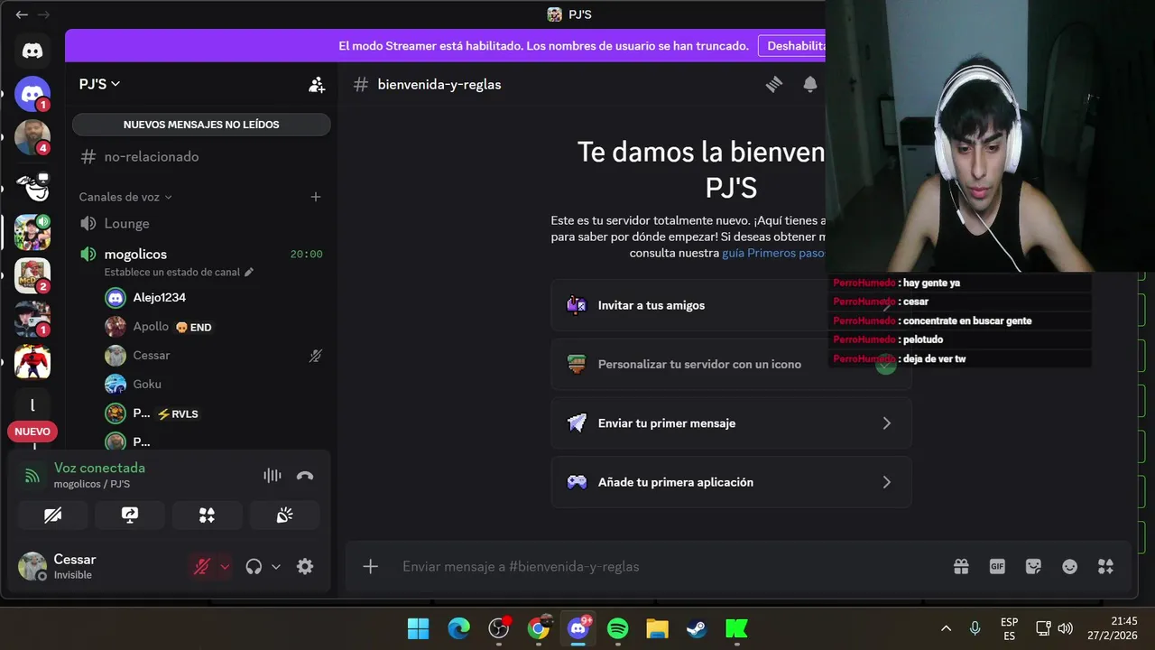Open the apps launcher in message bar
The image size is (1155, 650).
tap(1105, 566)
